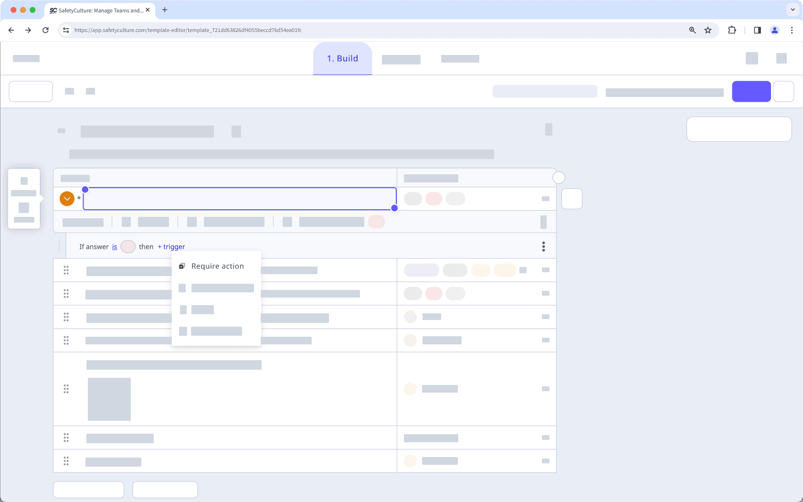
Task: Click the purple primary button at top right
Action: pyautogui.click(x=751, y=91)
